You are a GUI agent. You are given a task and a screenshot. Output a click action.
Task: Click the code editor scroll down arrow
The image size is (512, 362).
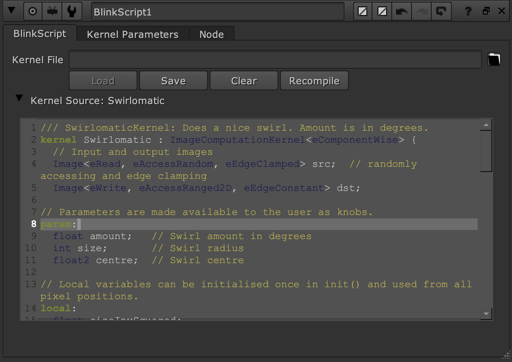(x=486, y=314)
